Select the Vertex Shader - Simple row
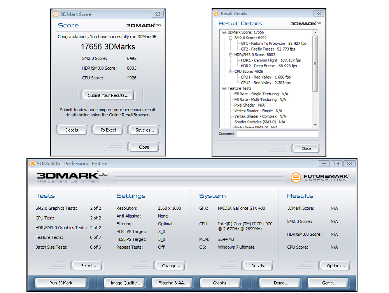Image resolution: width=389 pixels, height=293 pixels. pyautogui.click(x=258, y=111)
